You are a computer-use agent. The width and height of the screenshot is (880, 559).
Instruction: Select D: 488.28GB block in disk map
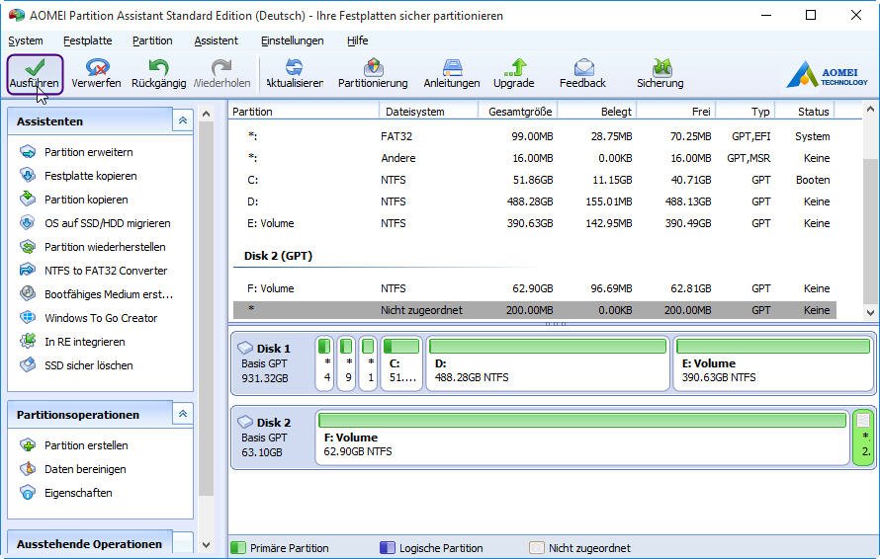tap(548, 362)
